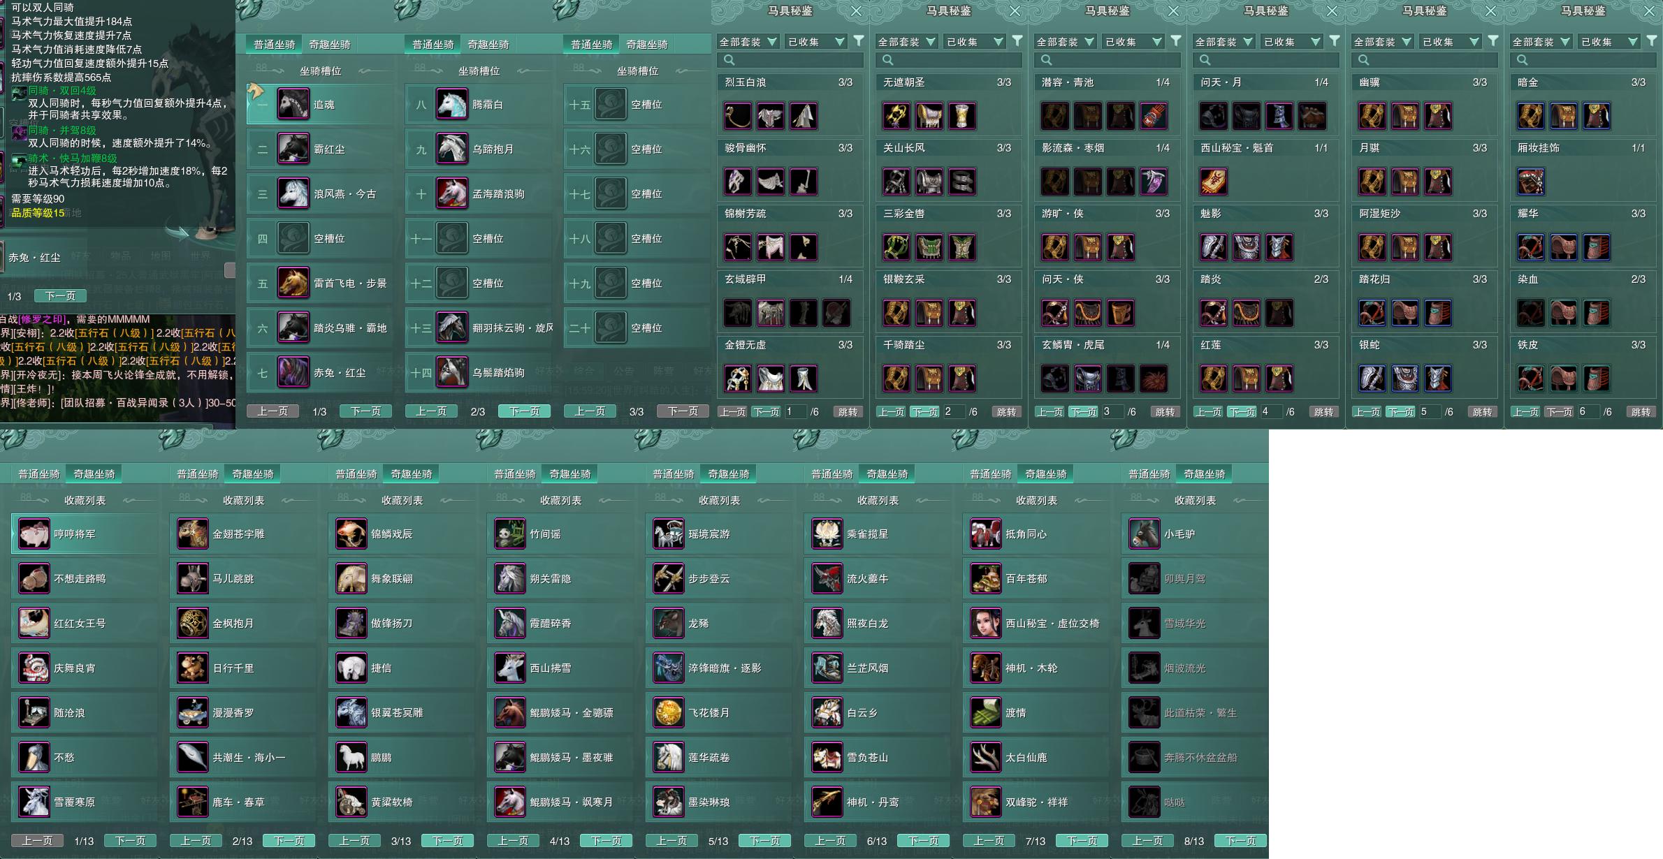The width and height of the screenshot is (1663, 859).
Task: Click the 乘雀揽星 mount icon
Action: coord(827,534)
